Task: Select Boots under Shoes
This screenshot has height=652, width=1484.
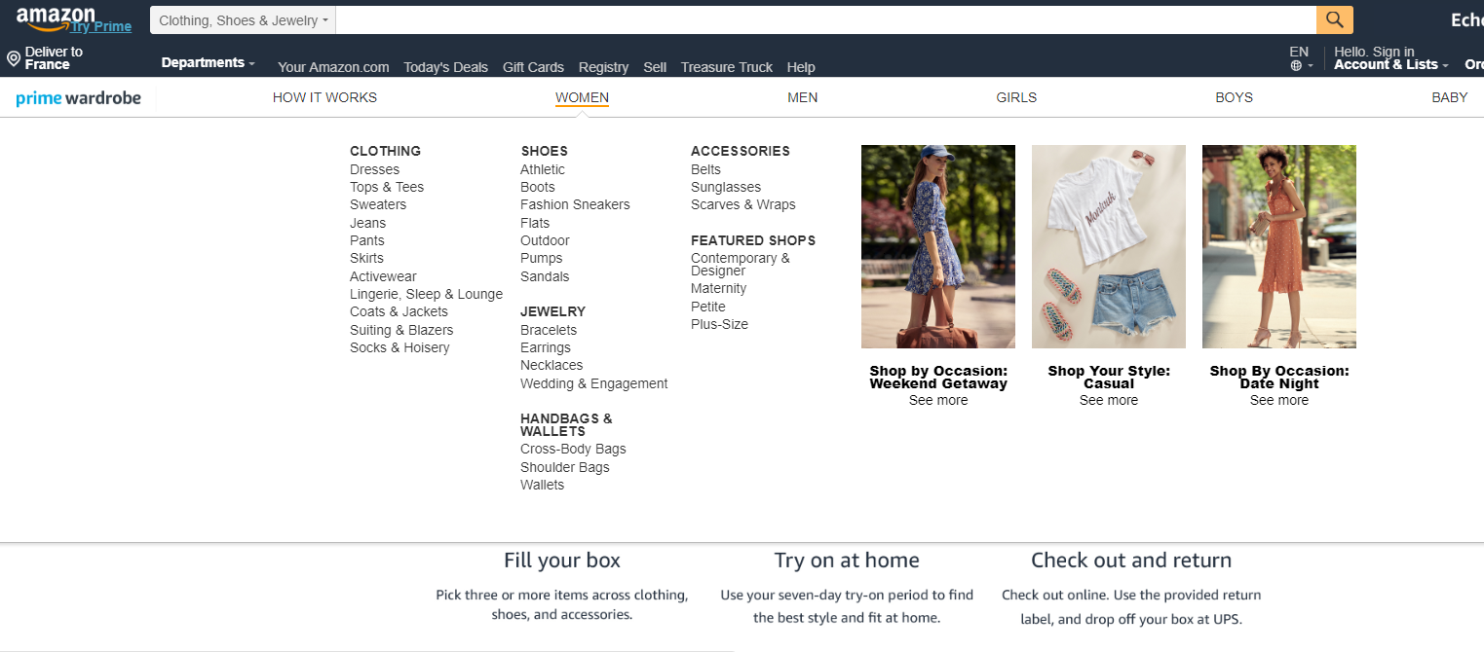Action: 538,187
